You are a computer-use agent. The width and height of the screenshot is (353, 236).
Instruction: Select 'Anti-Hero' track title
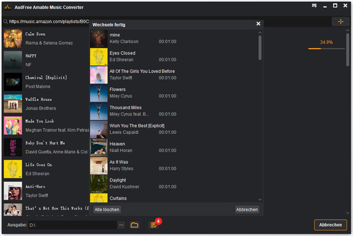tap(35, 187)
